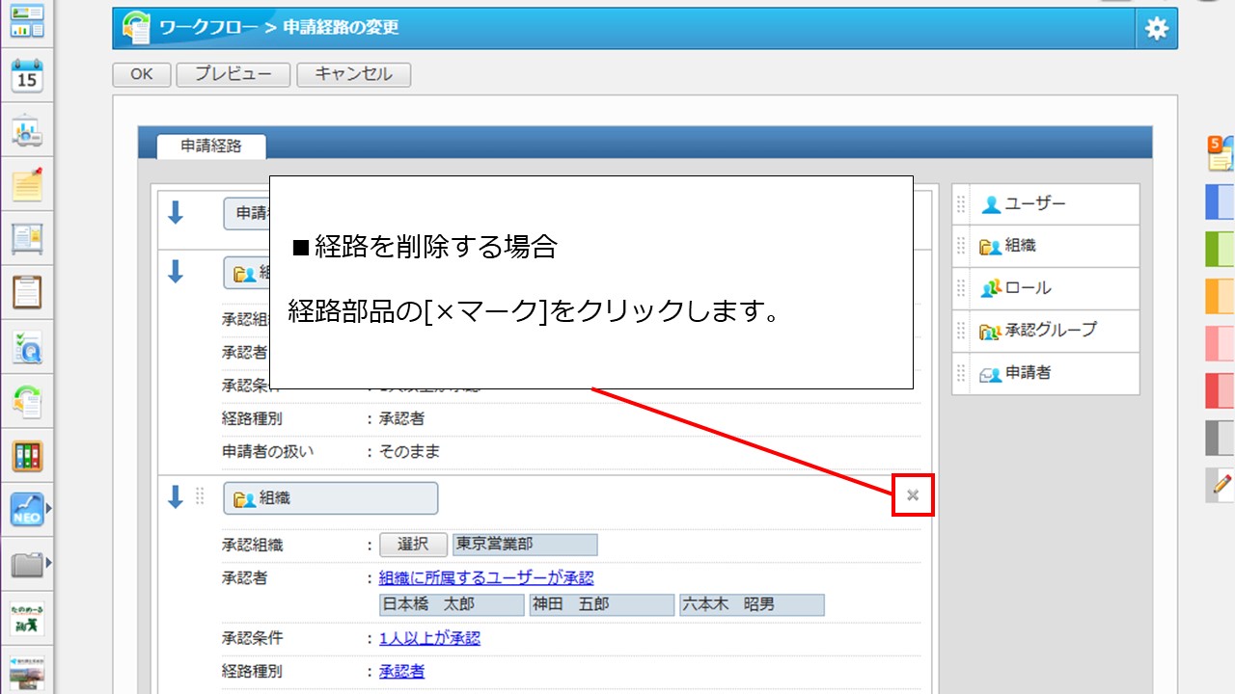Image resolution: width=1235 pixels, height=694 pixels.
Task: Select the green color swatch
Action: pos(1221,249)
